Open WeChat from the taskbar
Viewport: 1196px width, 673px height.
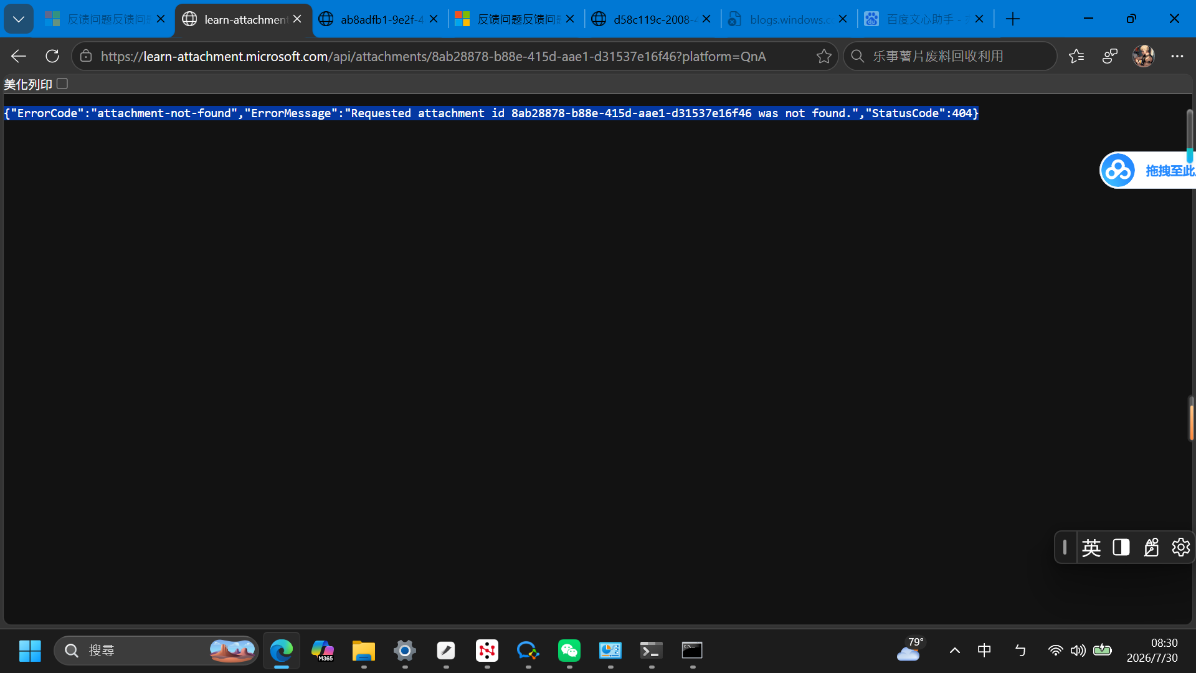tap(569, 651)
